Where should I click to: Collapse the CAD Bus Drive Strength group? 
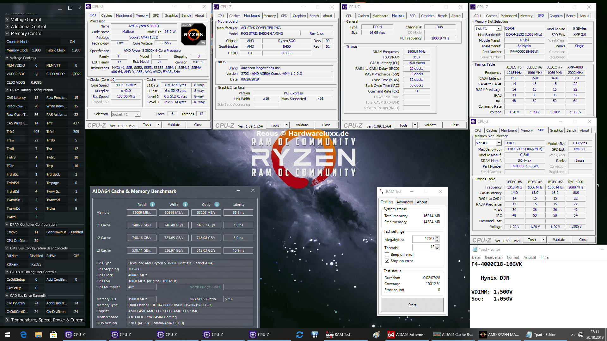7,296
